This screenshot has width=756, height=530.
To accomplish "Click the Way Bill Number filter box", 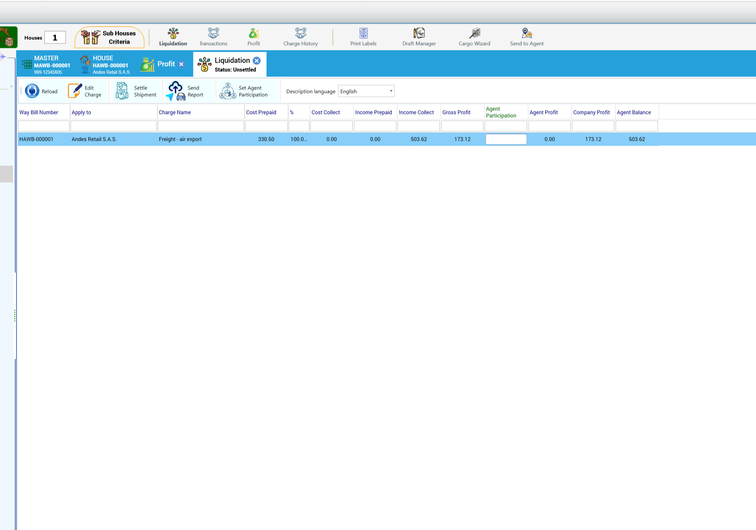I will pyautogui.click(x=44, y=126).
